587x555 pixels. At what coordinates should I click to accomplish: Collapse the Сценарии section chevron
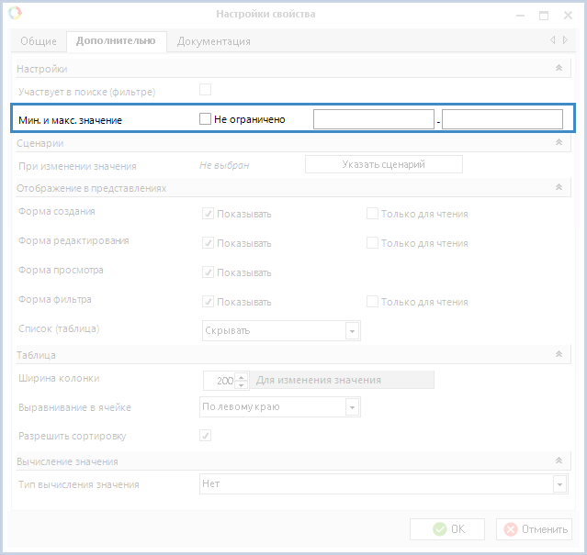[559, 142]
